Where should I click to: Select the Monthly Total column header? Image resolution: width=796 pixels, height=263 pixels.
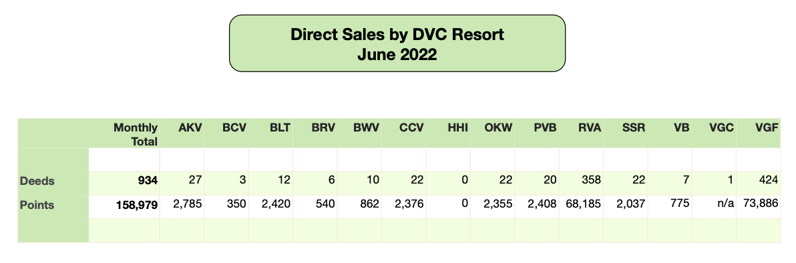135,134
